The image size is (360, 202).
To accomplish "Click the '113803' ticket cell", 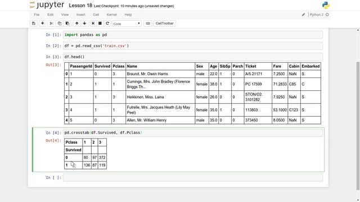I will (258, 110).
